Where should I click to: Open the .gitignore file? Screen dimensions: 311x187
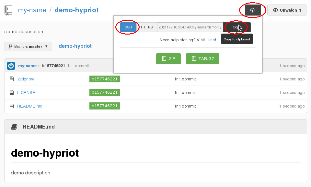[x=26, y=79]
